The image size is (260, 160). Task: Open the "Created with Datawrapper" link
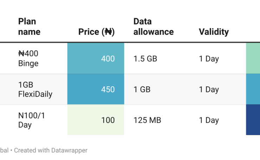(51, 150)
